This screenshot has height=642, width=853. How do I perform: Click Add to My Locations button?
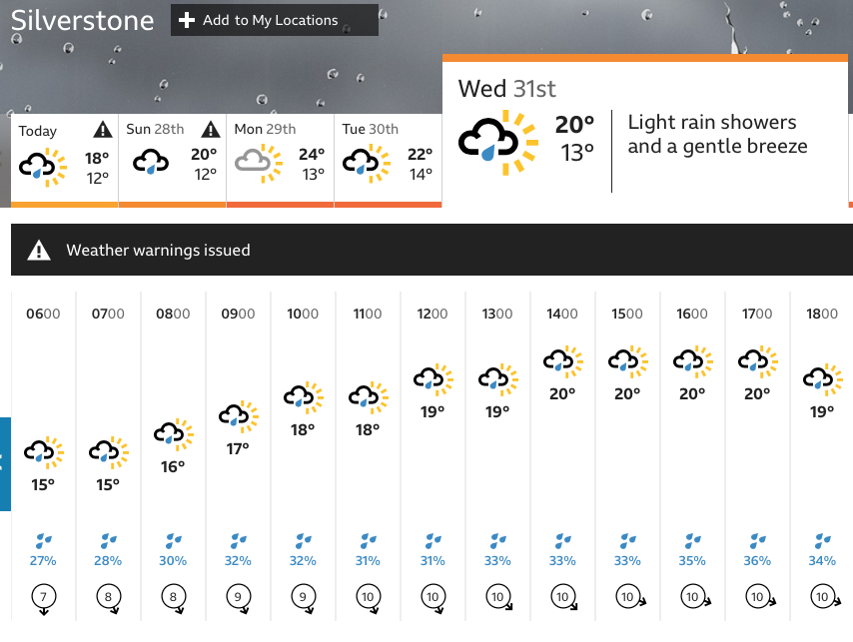point(274,20)
